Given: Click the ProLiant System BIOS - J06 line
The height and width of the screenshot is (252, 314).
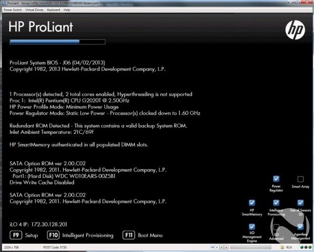Looking at the screenshot, I should [57, 63].
